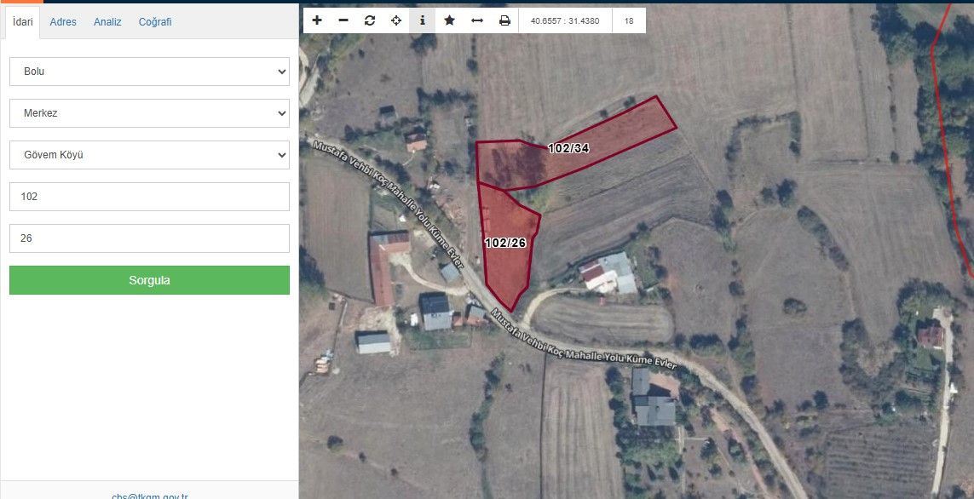Select parcel label 102/34 on map

(x=568, y=148)
